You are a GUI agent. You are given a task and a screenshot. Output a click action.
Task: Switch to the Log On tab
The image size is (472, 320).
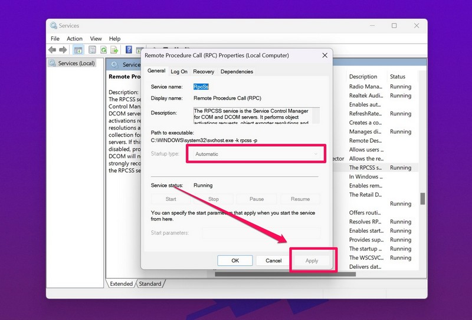179,71
